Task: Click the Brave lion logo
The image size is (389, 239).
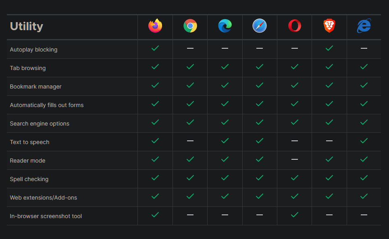Action: tap(329, 26)
